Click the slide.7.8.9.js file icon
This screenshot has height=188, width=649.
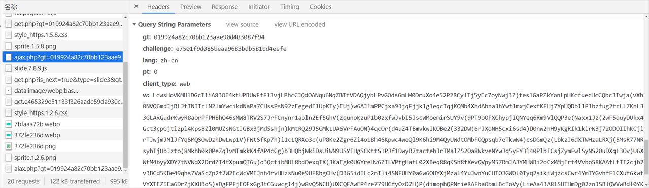coord(9,68)
